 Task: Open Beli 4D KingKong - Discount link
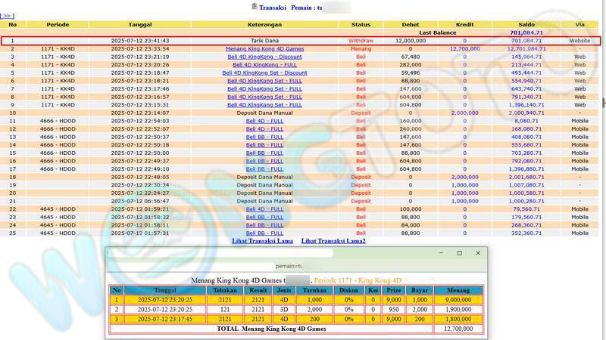264,57
